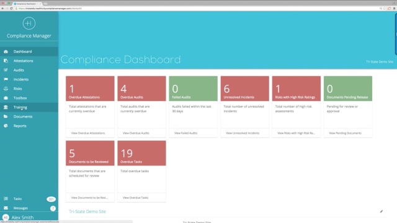Click View Overdue Tasks link
The width and height of the screenshot is (397, 223).
pyautogui.click(x=135, y=198)
